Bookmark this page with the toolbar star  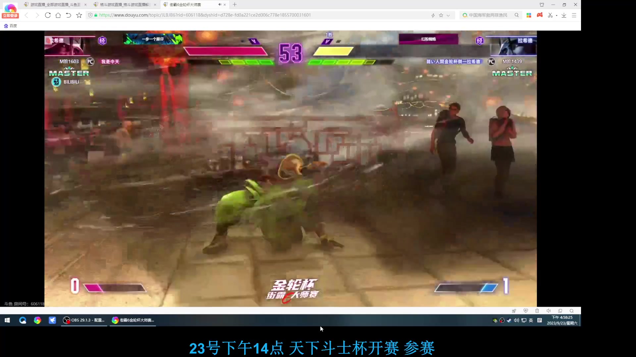(x=79, y=15)
